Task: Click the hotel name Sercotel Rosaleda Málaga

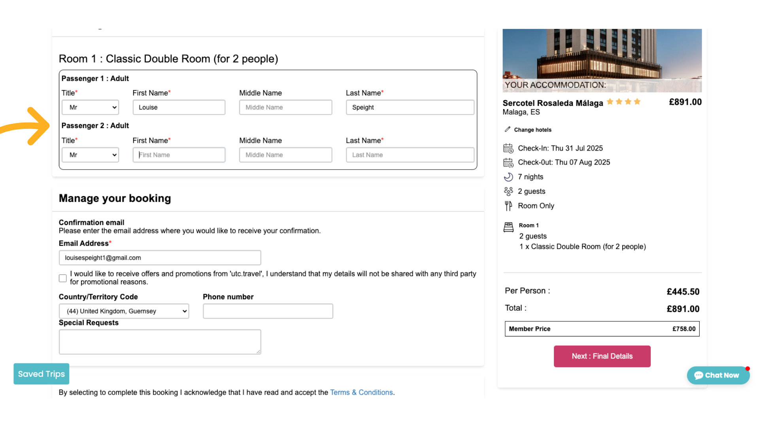Action: [552, 103]
